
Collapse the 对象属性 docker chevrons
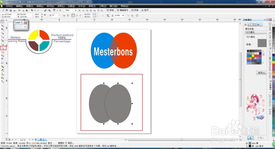(265, 20)
